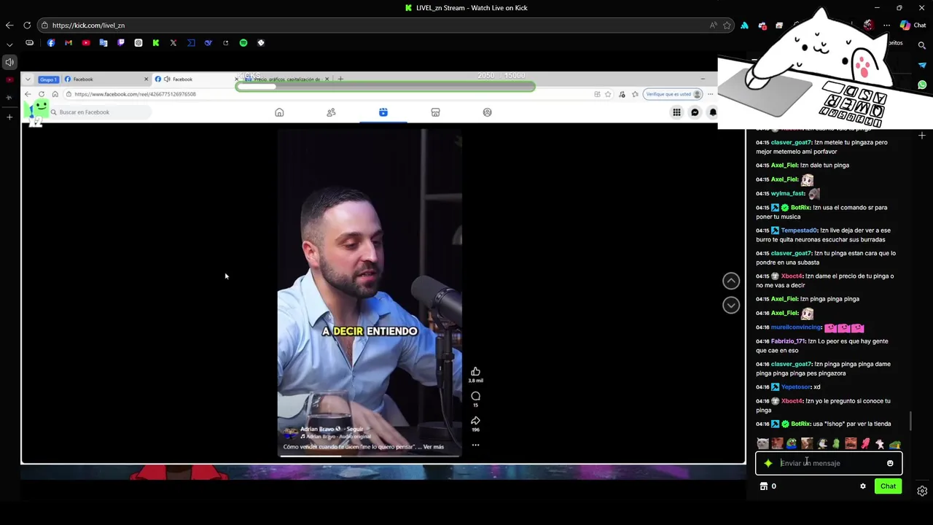Open Facebook Home icon in streamed window
This screenshot has width=933, height=525.
(279, 112)
